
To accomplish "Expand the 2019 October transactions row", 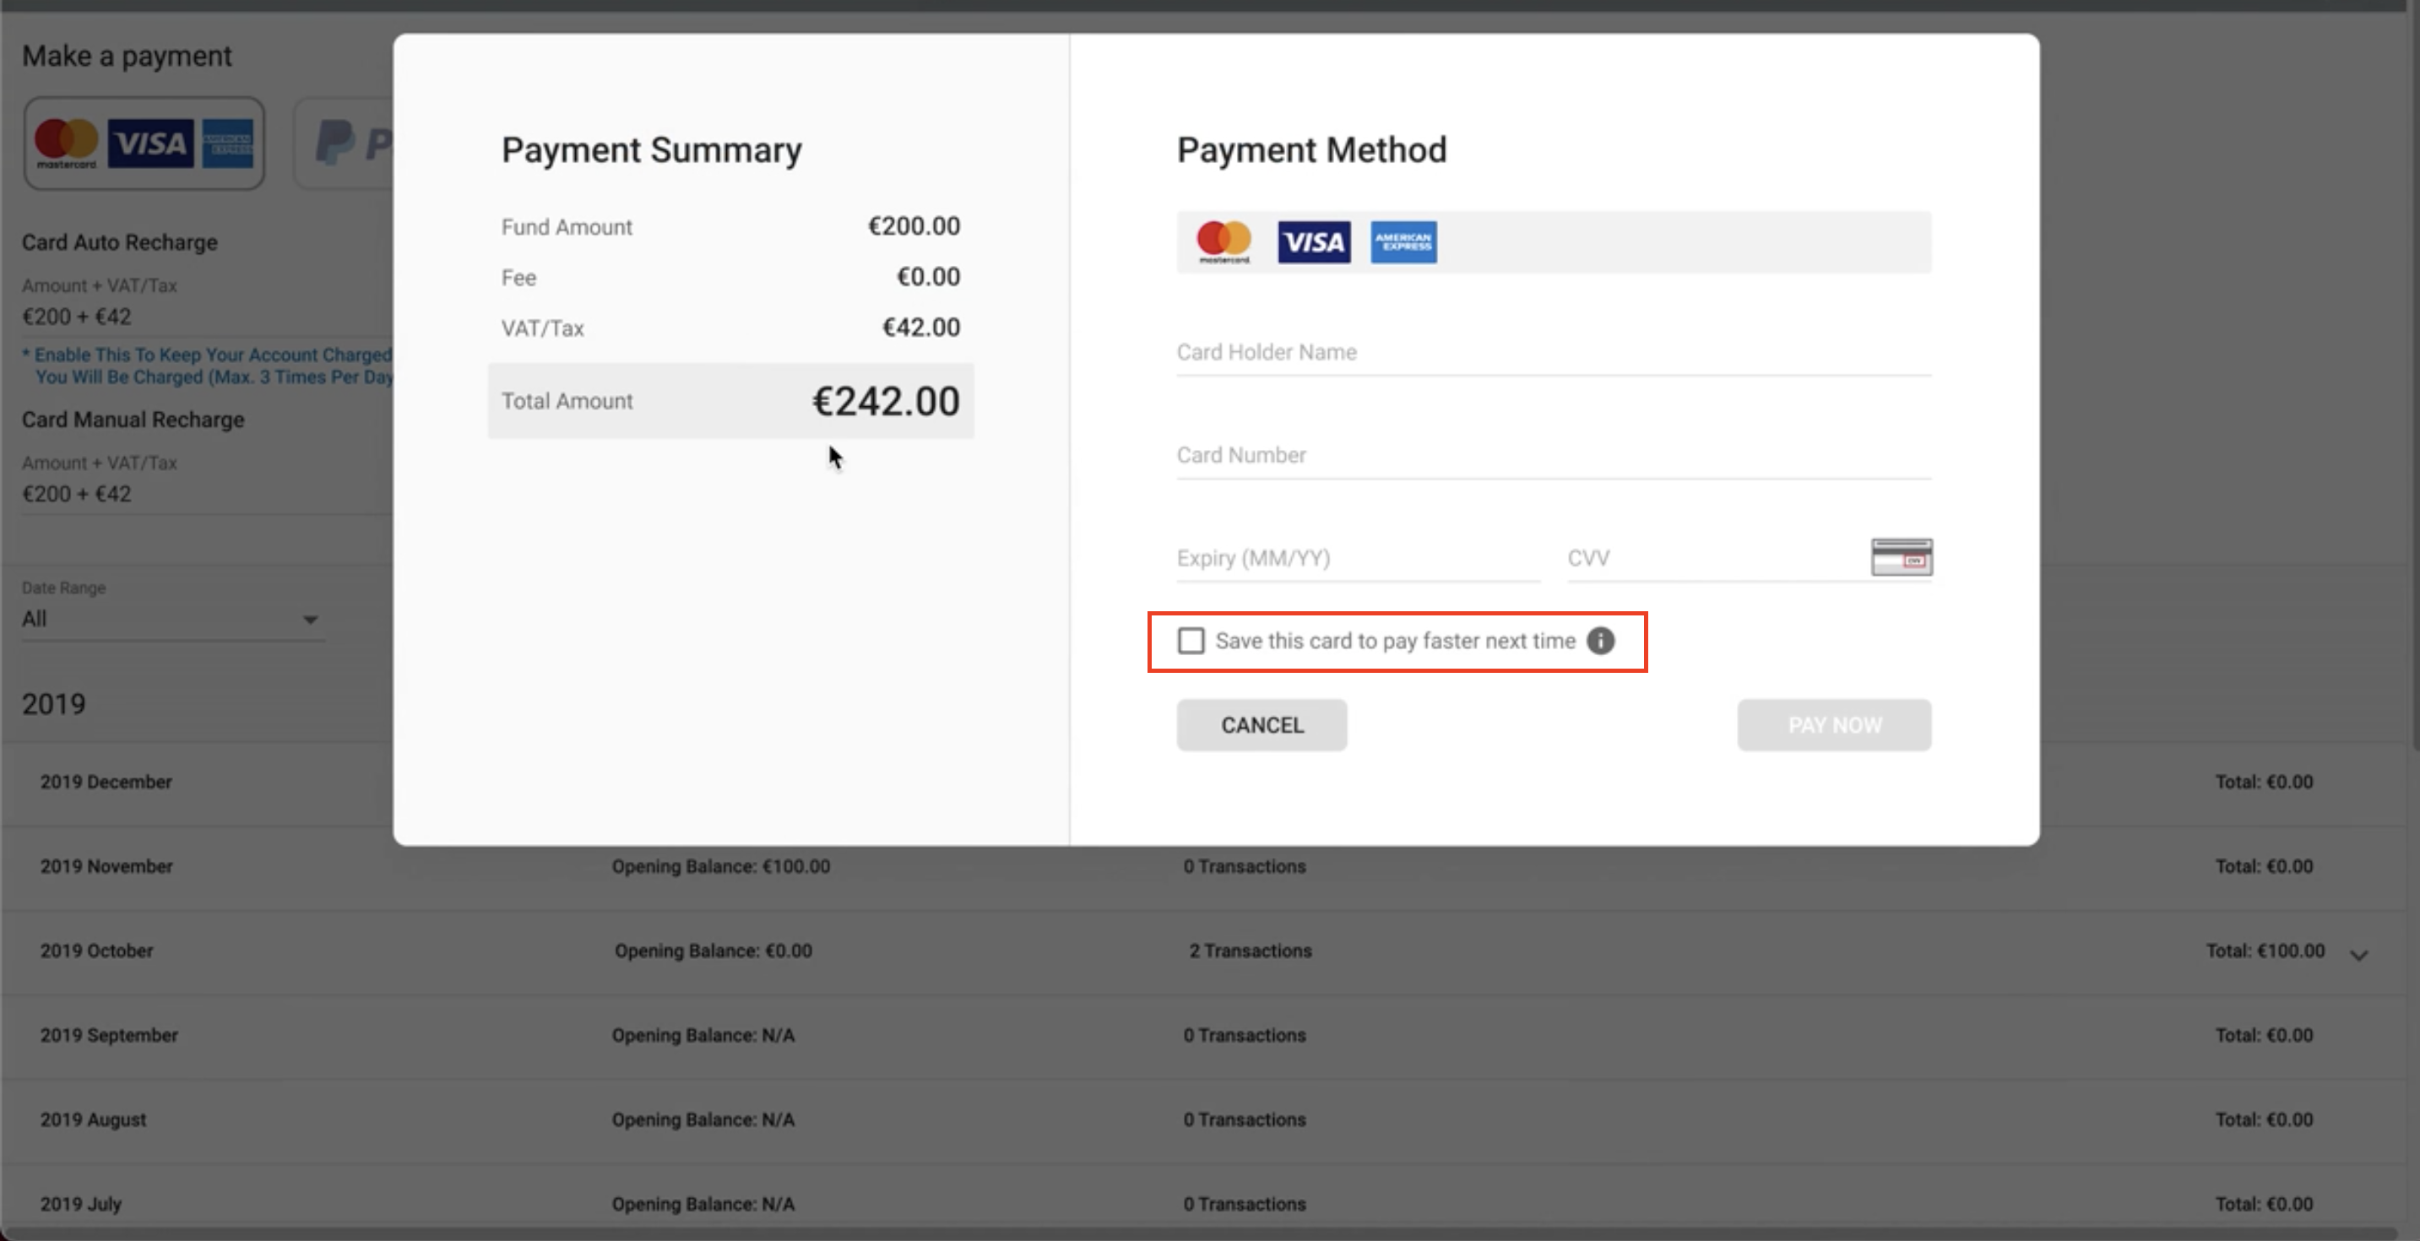I will 2358,953.
